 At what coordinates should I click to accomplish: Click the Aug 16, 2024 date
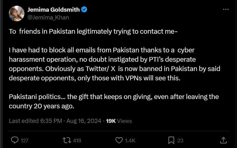84,121
